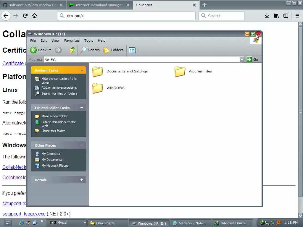
Task: Open the Favorites menu
Action: pyautogui.click(x=72, y=40)
